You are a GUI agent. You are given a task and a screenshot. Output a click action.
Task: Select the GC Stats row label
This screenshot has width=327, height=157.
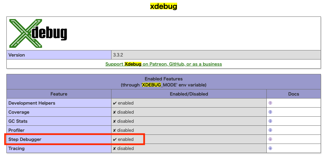coord(18,121)
